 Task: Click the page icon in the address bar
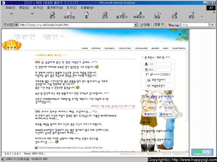pyautogui.click(x=17, y=25)
